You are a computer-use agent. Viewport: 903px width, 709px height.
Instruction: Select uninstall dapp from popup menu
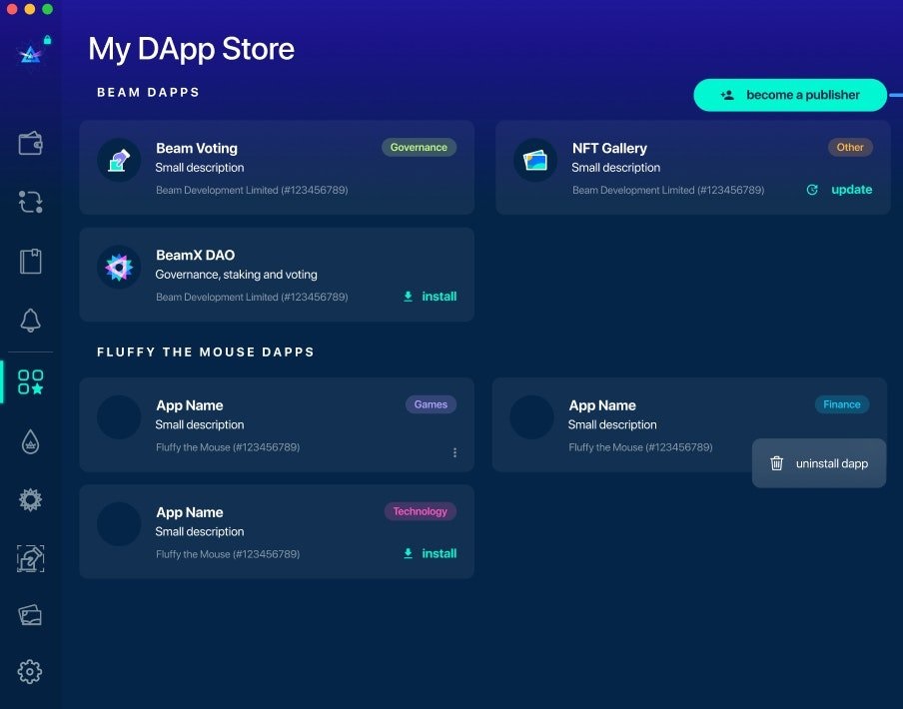point(819,463)
